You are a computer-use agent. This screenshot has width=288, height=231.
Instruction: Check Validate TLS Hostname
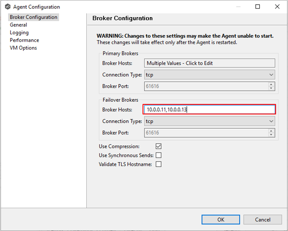(158, 164)
